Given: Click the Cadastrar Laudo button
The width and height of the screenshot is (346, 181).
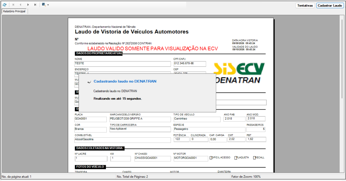Looking at the screenshot, I should (x=330, y=6).
